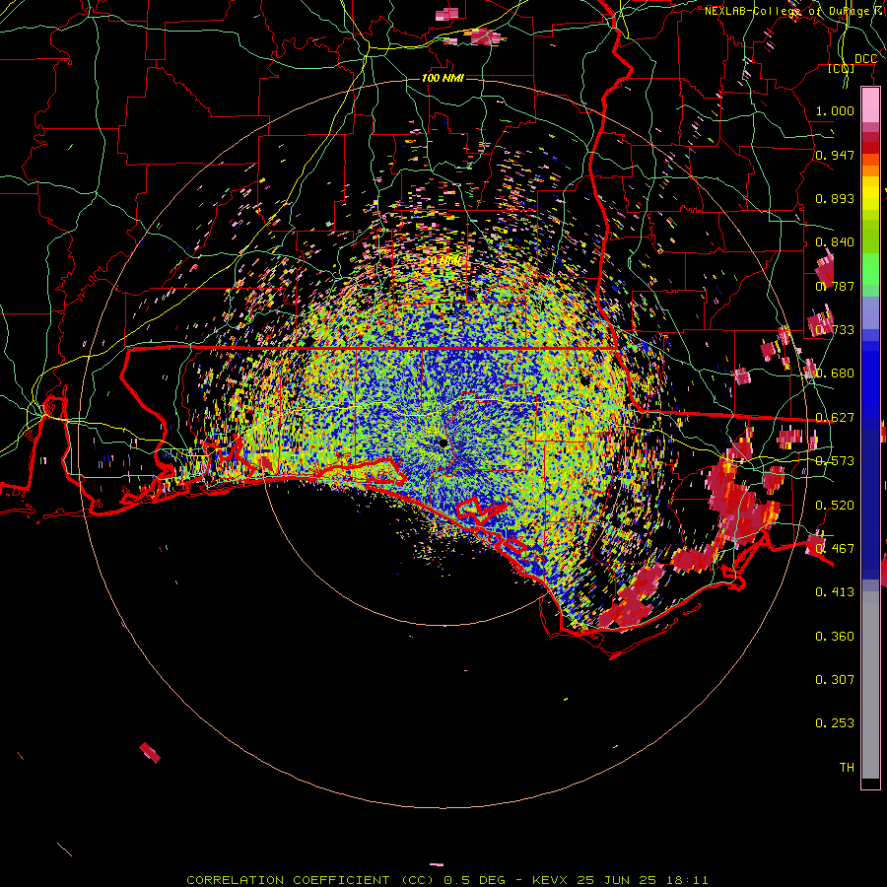Click the NEXLAB-College of DuPage label
Screen dimensions: 887x887
coord(795,10)
